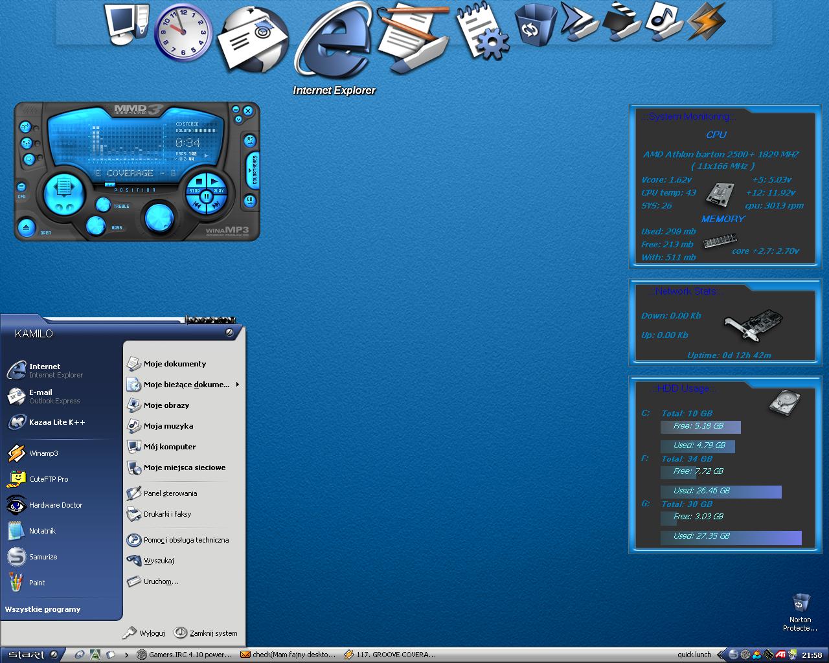Launch Samurize from Start menu

coord(63,557)
